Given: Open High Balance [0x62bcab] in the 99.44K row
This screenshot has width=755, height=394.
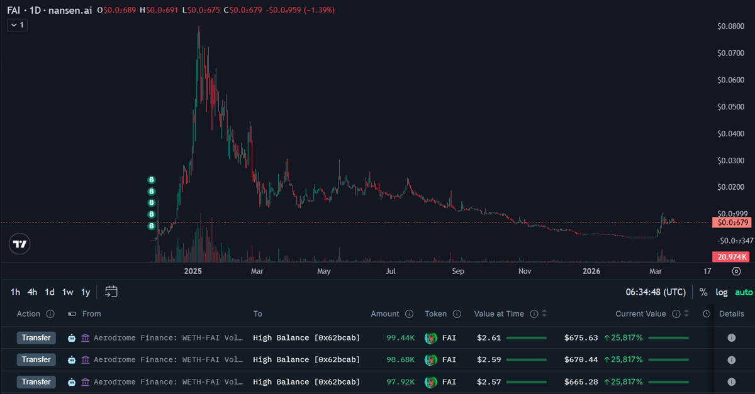Looking at the screenshot, I should coord(306,338).
